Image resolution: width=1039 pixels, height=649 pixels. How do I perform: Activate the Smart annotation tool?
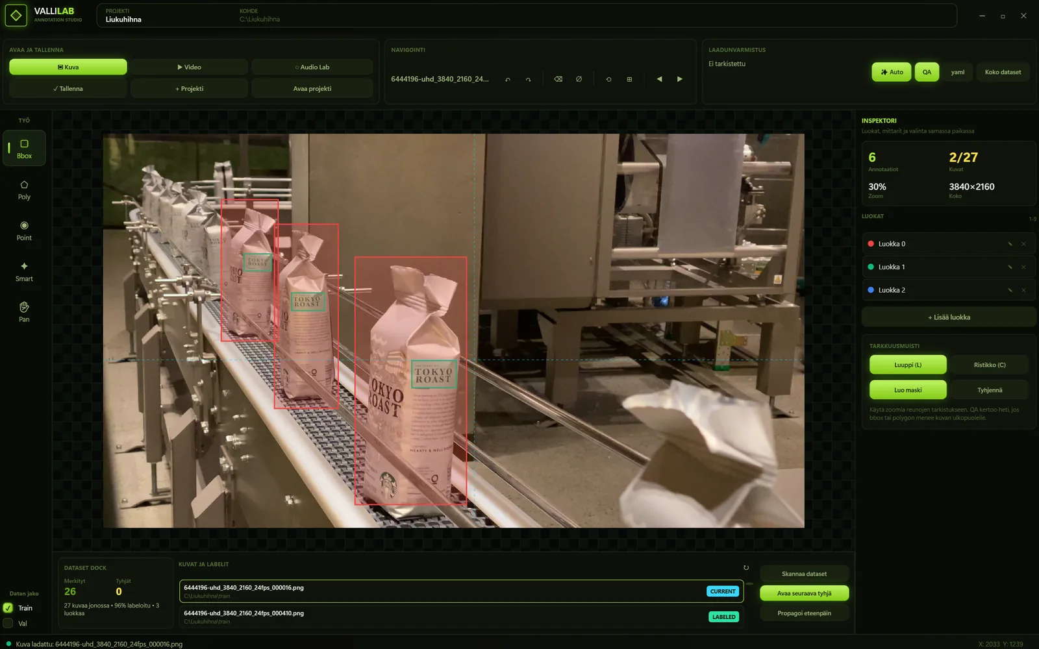(24, 271)
